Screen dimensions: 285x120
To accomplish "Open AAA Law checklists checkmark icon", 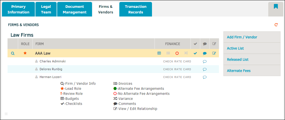I will (195, 53).
